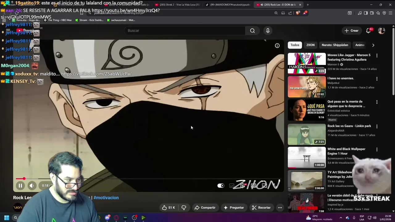Select the Todos filter chip
This screenshot has width=395, height=222.
[x=295, y=45]
